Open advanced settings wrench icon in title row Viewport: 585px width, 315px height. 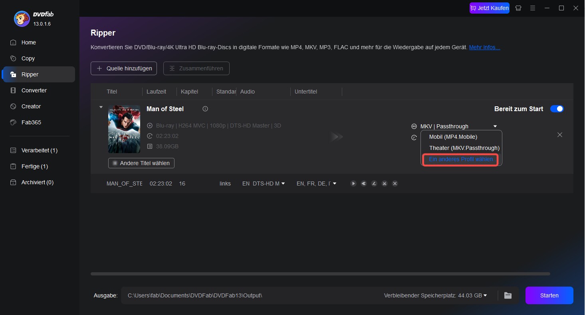tap(364, 183)
